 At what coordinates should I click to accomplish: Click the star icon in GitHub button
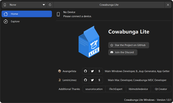(x=112, y=45)
